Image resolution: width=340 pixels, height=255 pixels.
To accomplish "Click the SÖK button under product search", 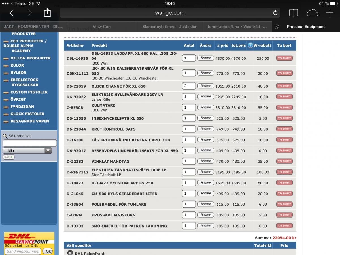I will 9,157.
